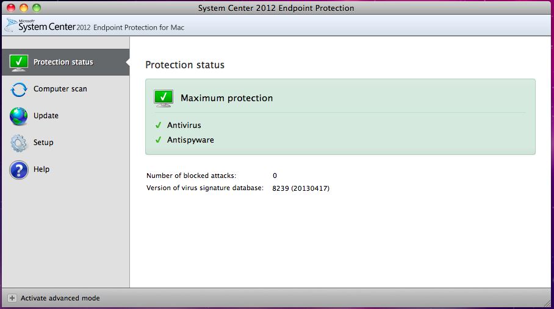The image size is (554, 309).
Task: Open the Protection status section
Action: pyautogui.click(x=66, y=62)
